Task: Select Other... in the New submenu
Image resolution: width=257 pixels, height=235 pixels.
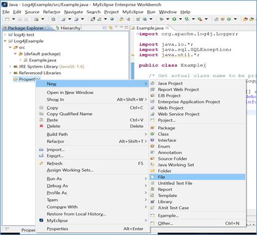Action: coord(198,223)
